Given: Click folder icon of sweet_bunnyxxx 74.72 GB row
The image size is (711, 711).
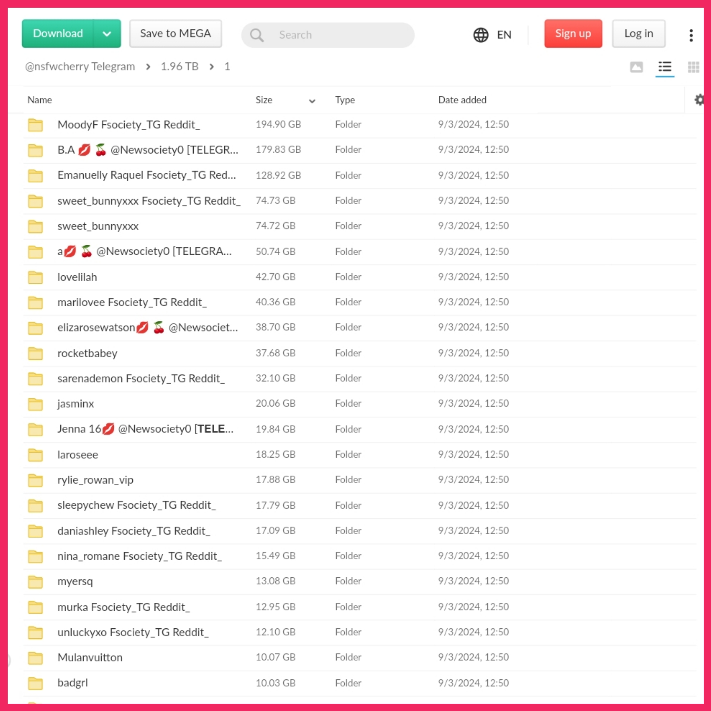Looking at the screenshot, I should tap(35, 227).
